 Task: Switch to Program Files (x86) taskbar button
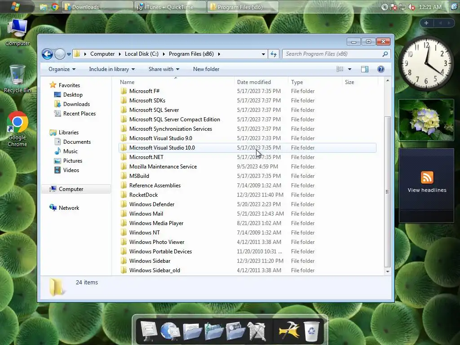point(243,7)
